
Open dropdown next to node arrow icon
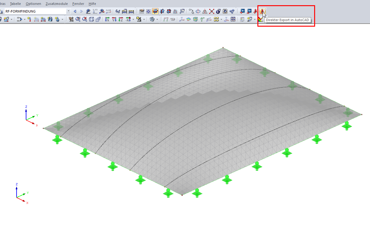[x=25, y=19]
